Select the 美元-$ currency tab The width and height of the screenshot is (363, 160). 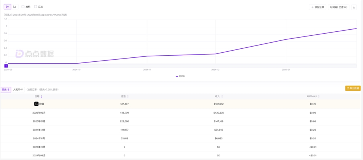5,90
